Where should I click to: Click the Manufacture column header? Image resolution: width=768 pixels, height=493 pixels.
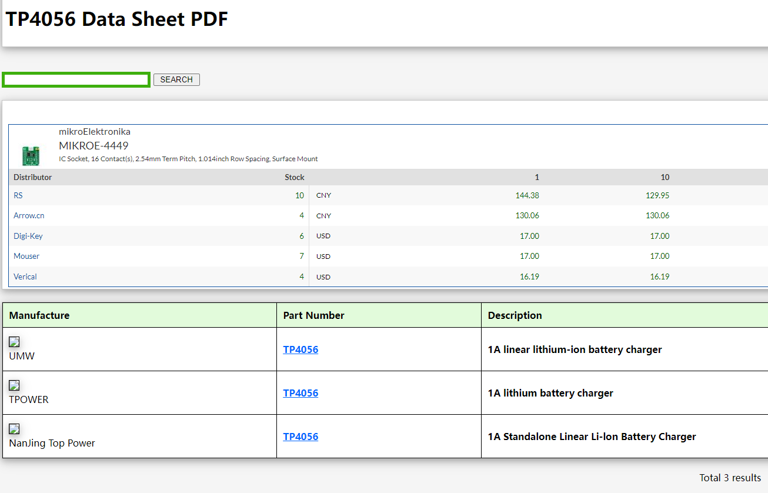pyautogui.click(x=39, y=315)
